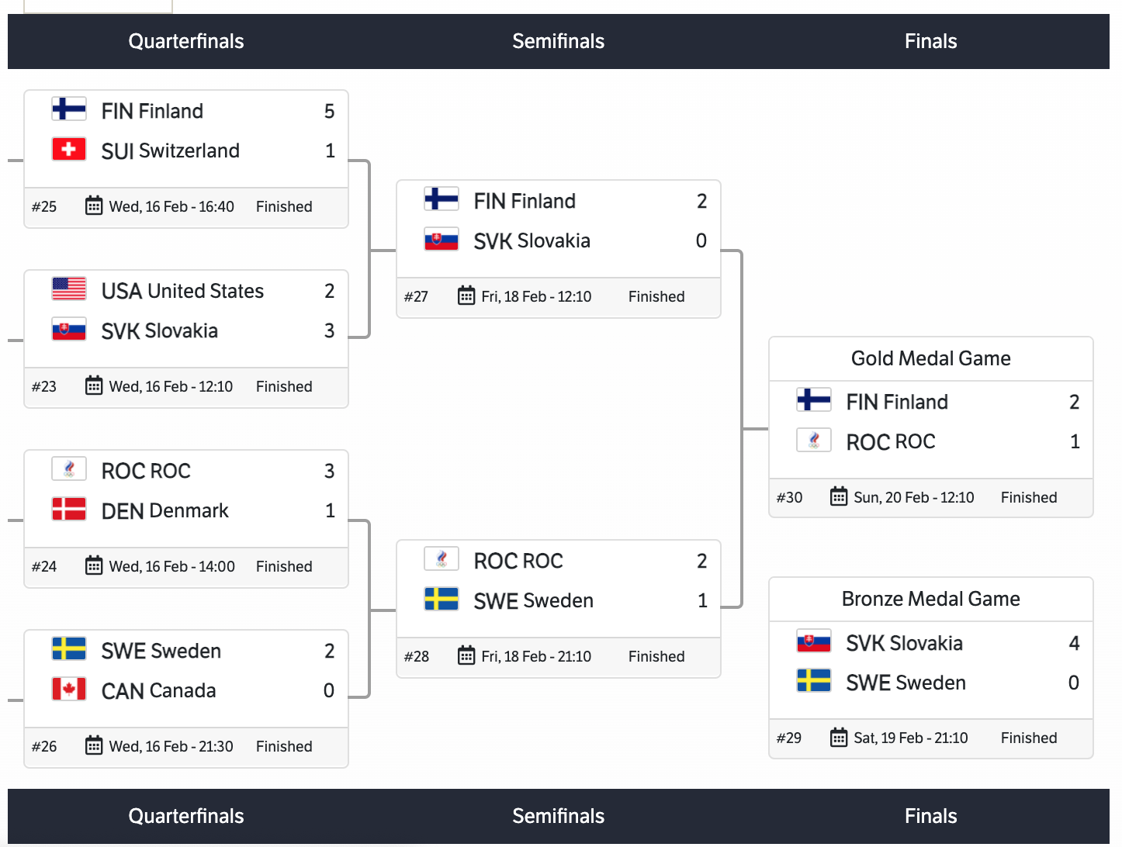Click SWE Sweden in semifinal #28
This screenshot has width=1122, height=847.
[533, 600]
